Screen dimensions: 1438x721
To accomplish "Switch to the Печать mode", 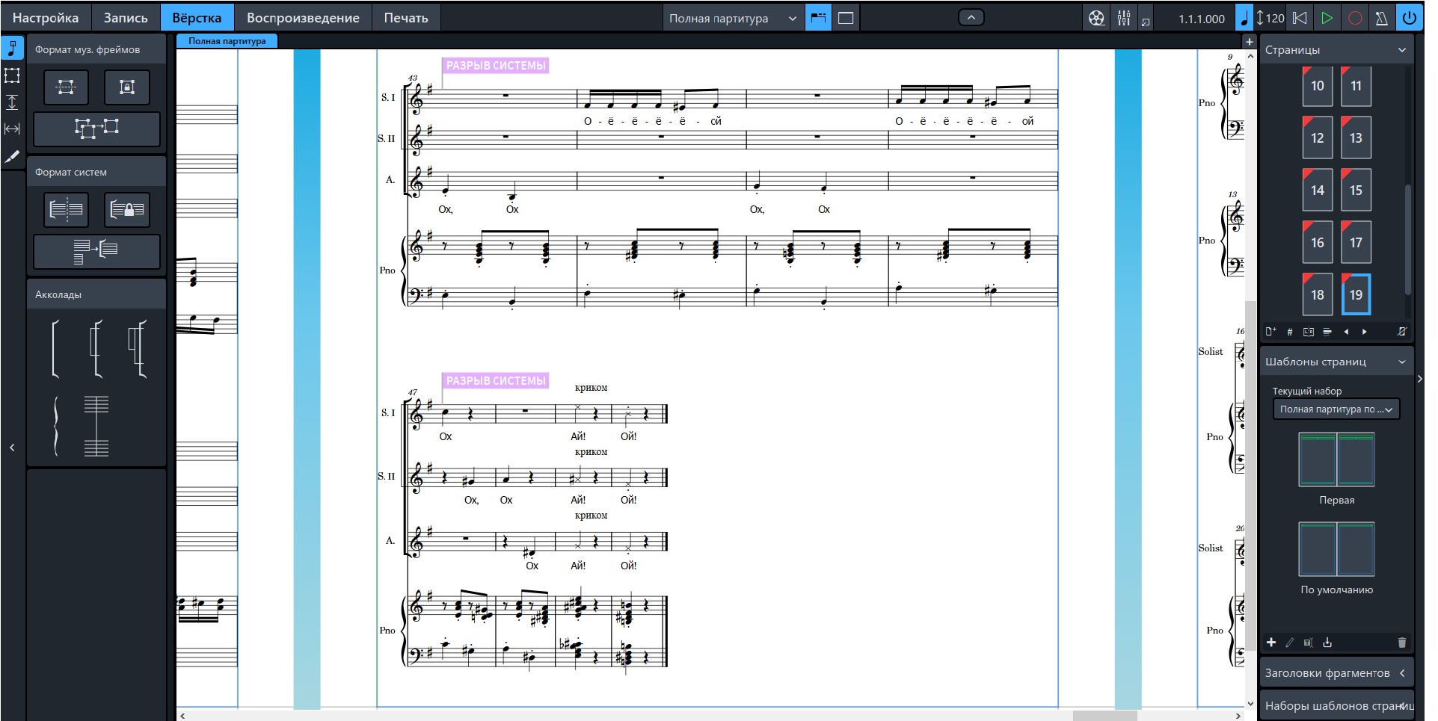I will point(406,18).
